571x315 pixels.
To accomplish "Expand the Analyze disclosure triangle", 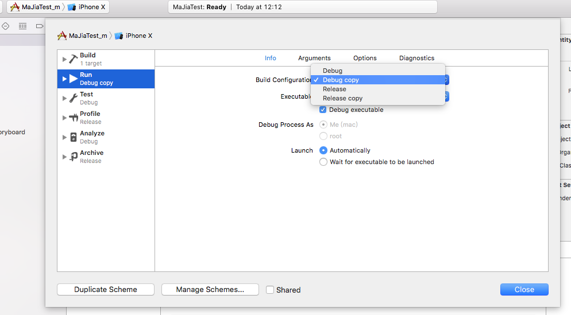I will click(x=64, y=137).
